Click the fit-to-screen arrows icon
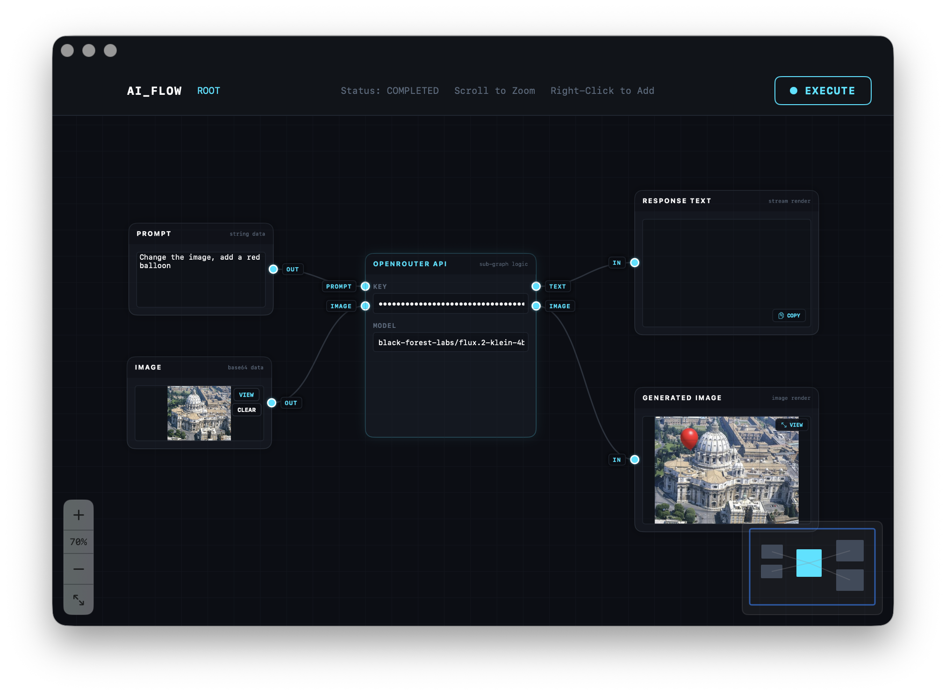 point(79,600)
